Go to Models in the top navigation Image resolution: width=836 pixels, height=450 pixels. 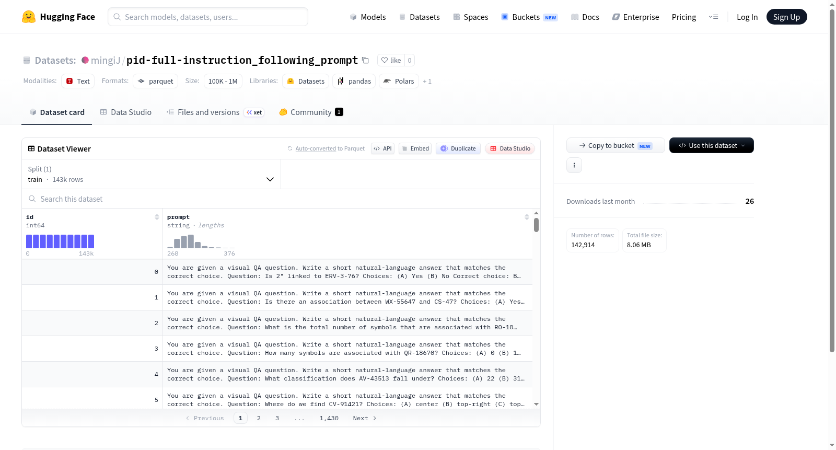[368, 17]
